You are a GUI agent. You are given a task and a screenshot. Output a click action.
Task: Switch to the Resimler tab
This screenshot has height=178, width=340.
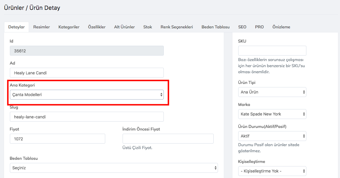pyautogui.click(x=41, y=27)
